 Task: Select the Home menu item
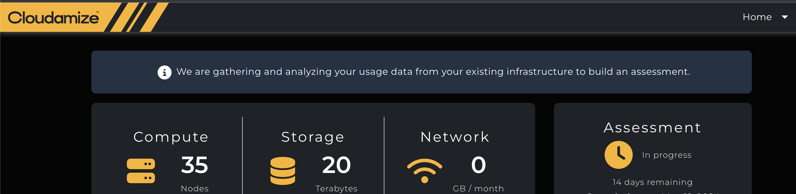pyautogui.click(x=757, y=17)
